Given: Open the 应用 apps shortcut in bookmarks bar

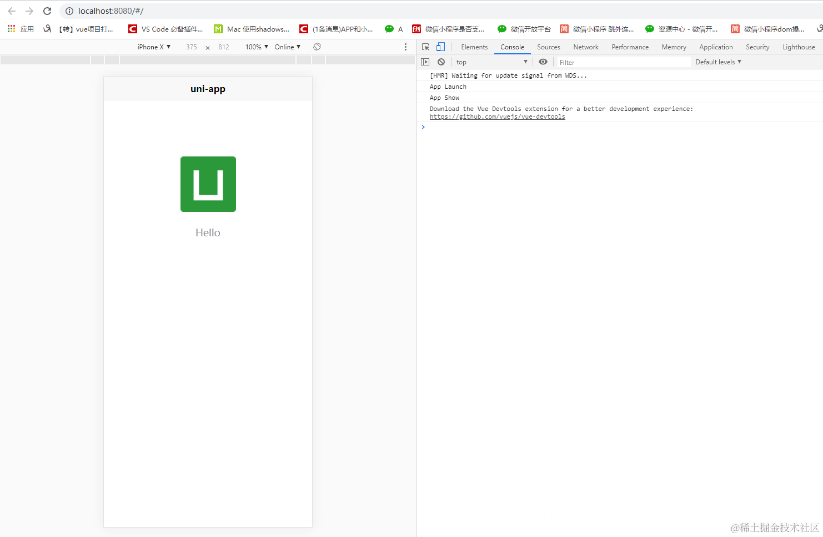Looking at the screenshot, I should 21,29.
